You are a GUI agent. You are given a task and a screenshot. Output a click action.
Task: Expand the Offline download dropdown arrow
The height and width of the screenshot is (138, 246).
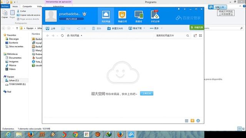point(144,28)
